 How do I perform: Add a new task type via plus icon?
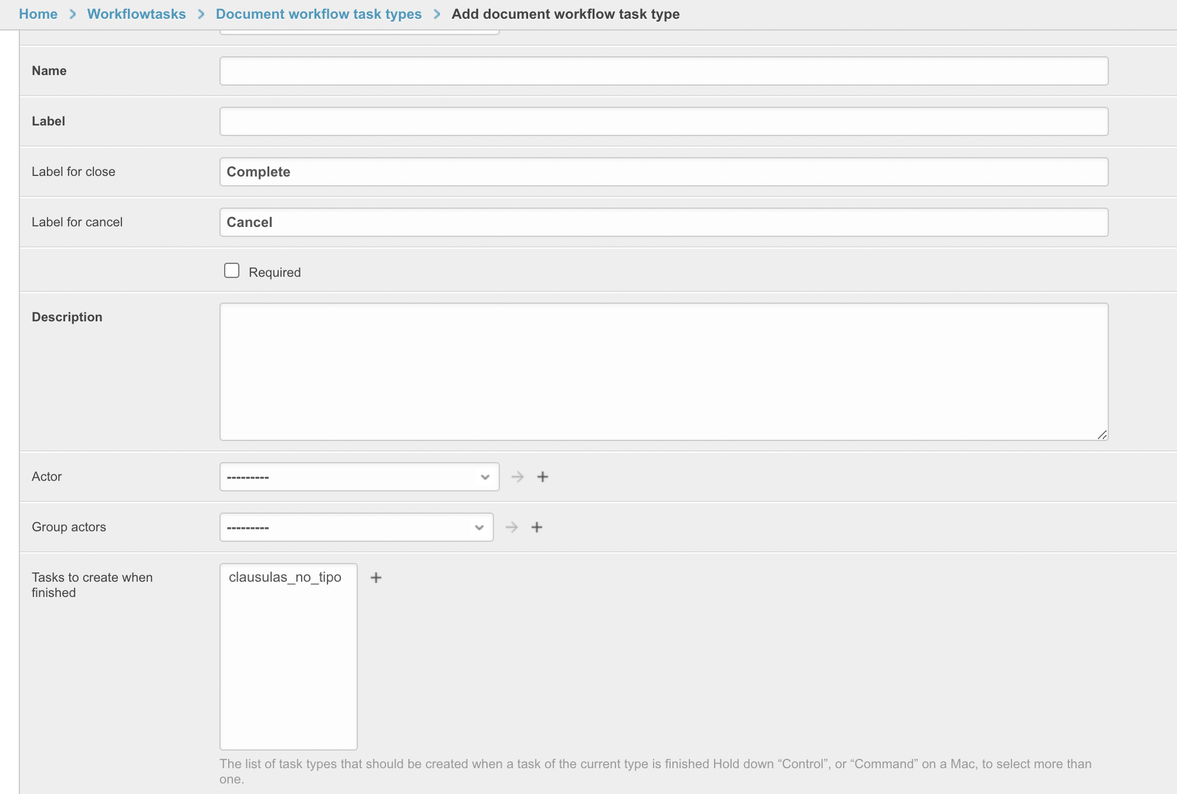point(376,578)
